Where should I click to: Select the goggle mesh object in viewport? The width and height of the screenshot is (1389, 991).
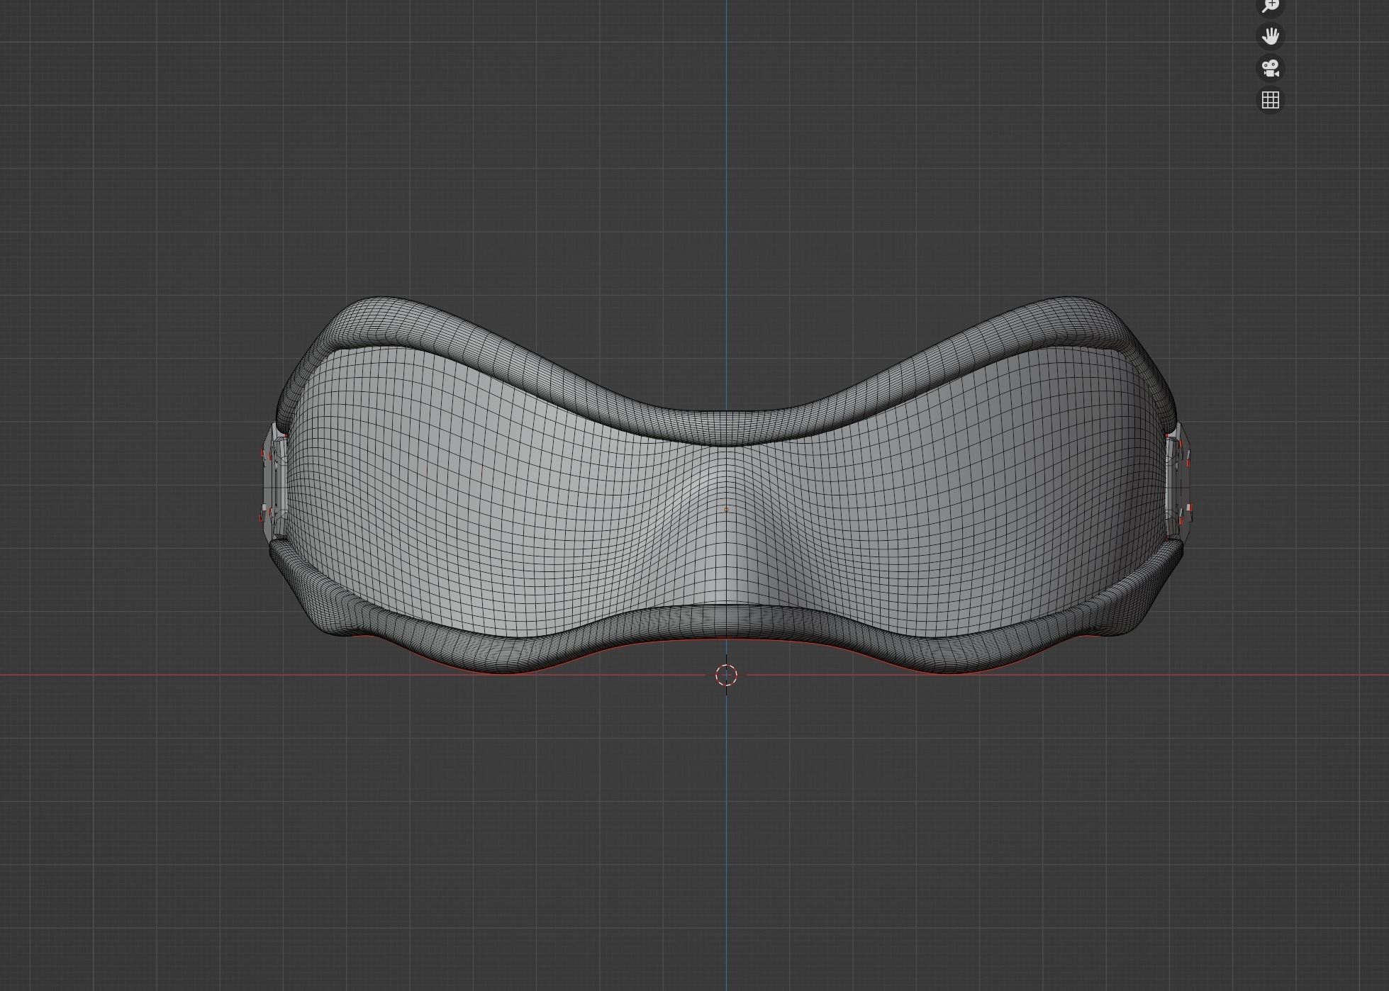(725, 486)
